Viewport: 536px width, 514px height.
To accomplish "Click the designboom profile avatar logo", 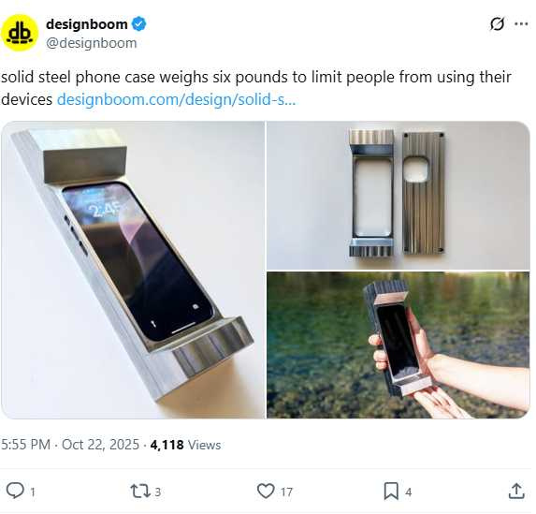I will coord(20,33).
